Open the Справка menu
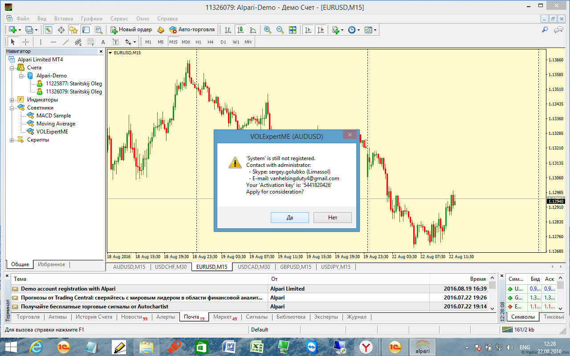 pyautogui.click(x=167, y=19)
